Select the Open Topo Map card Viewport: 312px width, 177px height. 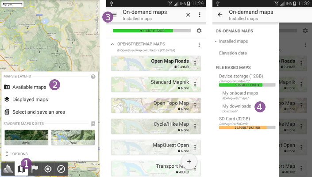(156, 105)
